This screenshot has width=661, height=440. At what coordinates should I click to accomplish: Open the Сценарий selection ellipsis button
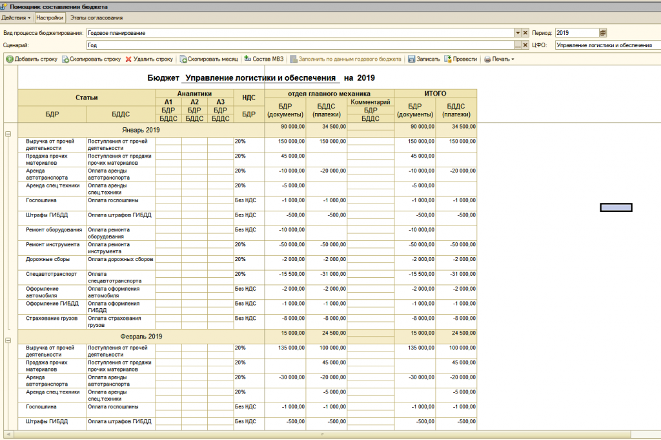tap(518, 45)
